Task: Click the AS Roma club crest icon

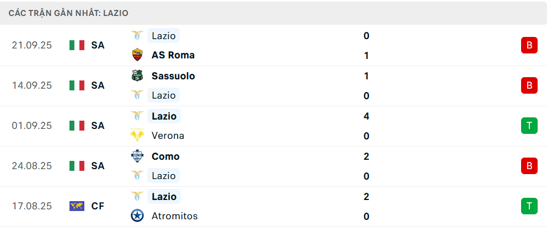Action: coord(137,55)
